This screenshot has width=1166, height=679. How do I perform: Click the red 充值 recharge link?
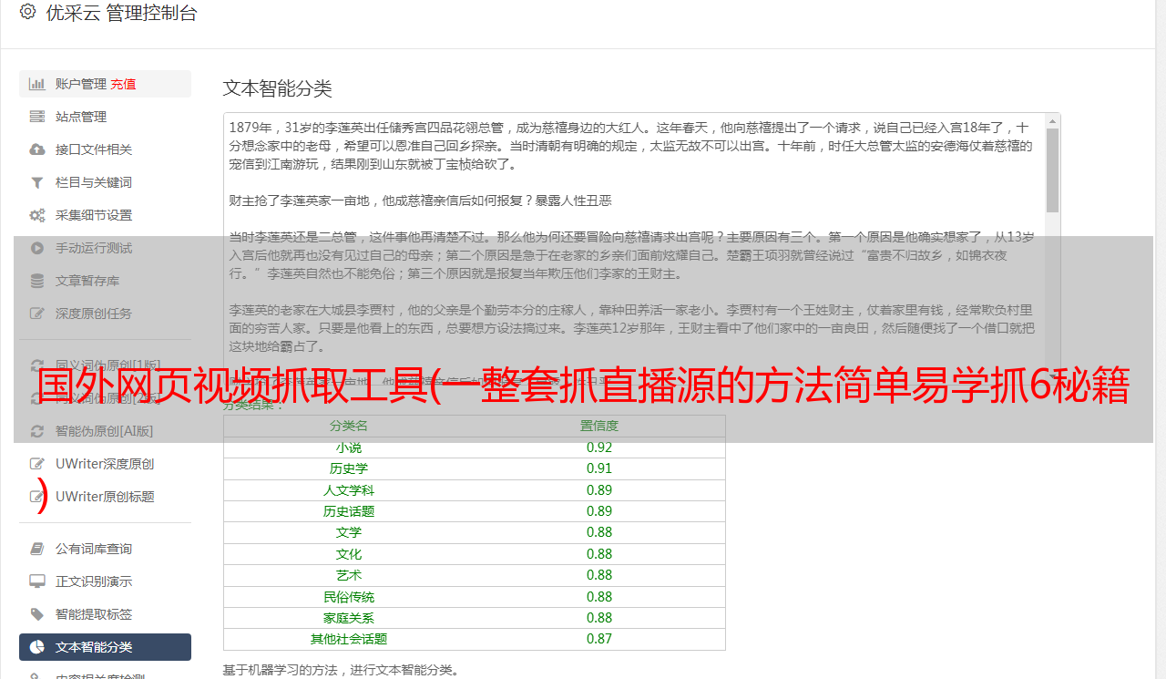tap(123, 84)
